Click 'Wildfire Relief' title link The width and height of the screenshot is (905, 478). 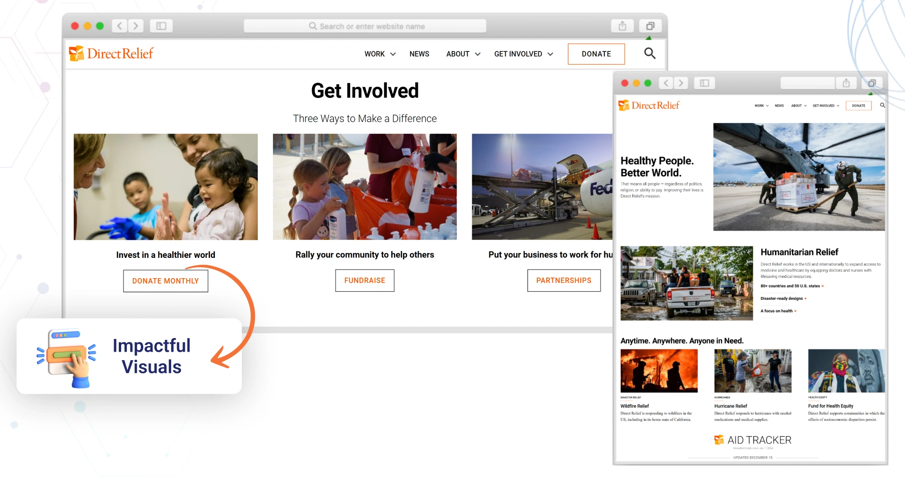click(634, 406)
